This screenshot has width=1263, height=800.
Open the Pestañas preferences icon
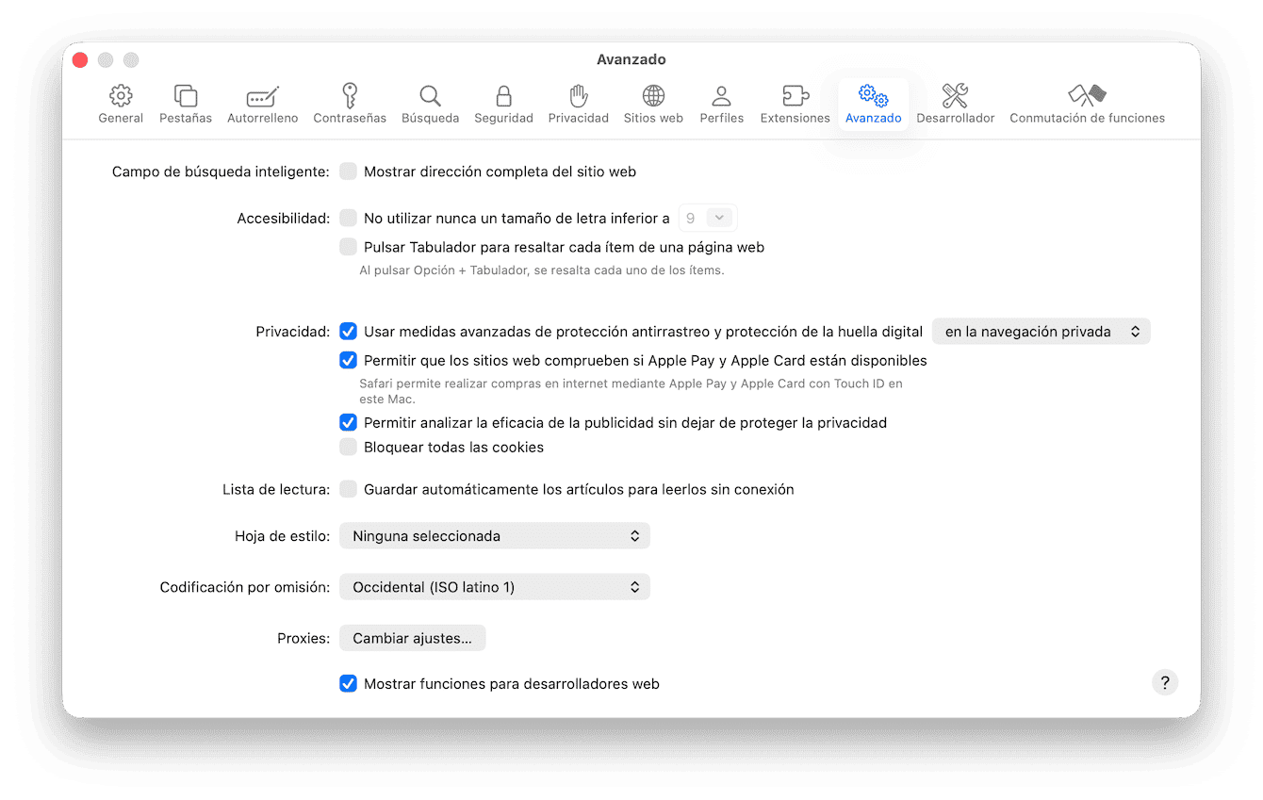tap(186, 96)
